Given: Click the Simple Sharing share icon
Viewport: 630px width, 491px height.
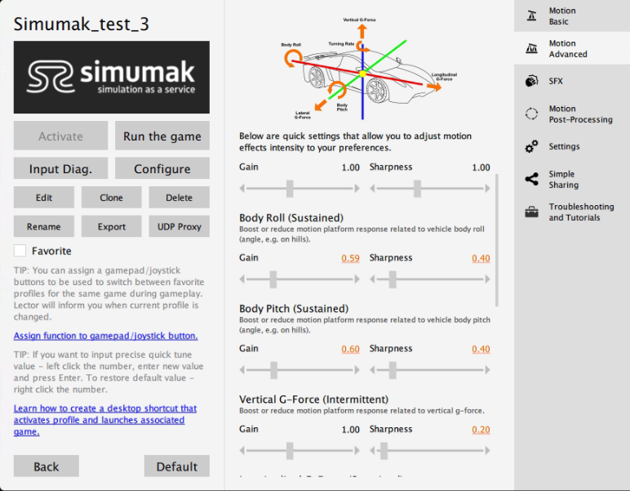Looking at the screenshot, I should pos(532,179).
